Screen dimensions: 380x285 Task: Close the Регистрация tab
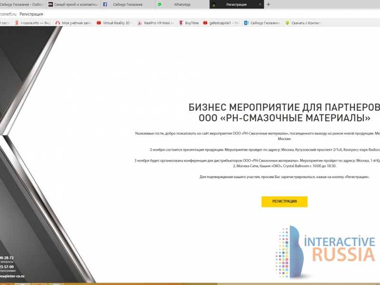(260, 4)
